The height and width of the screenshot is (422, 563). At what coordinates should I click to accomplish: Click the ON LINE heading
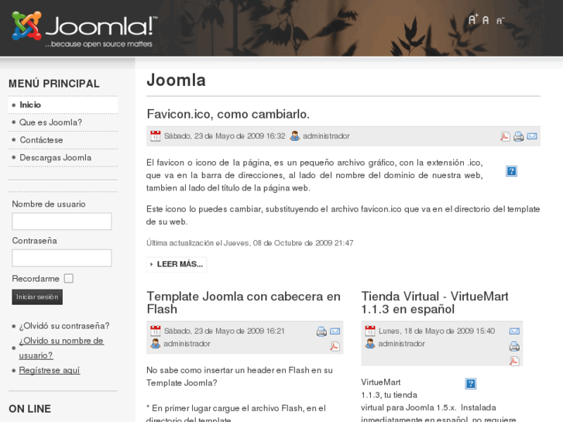[x=29, y=409]
